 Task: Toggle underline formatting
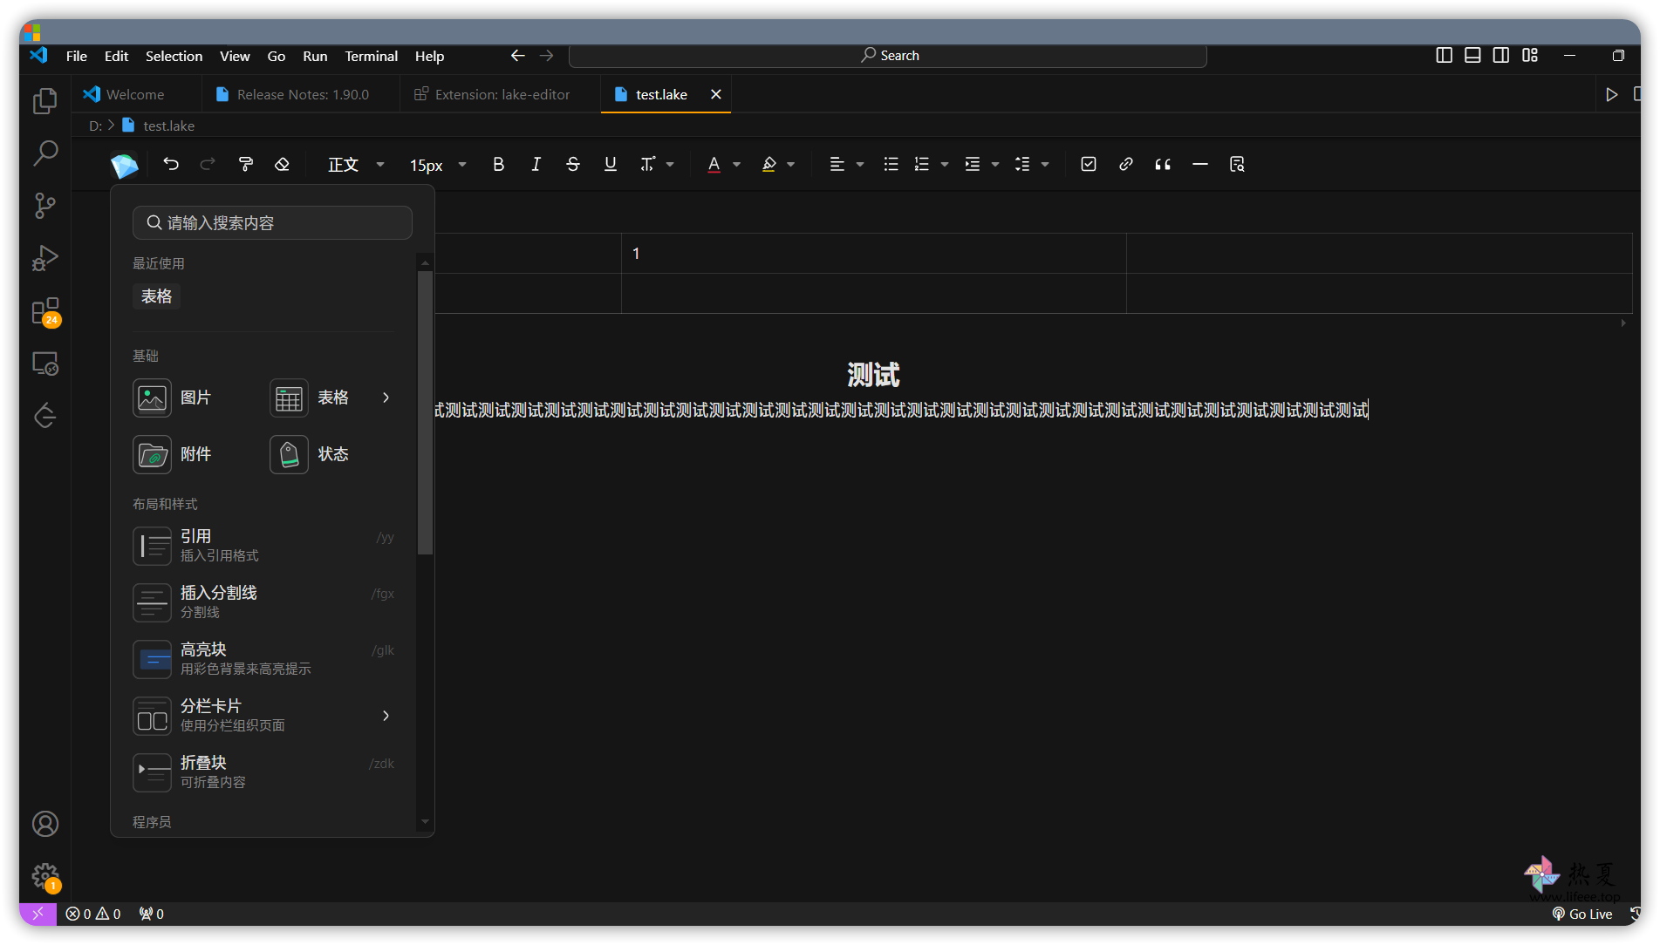click(610, 164)
